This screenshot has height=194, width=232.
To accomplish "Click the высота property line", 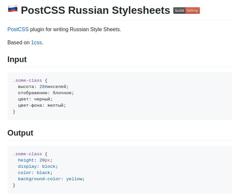I will tap(43, 87).
